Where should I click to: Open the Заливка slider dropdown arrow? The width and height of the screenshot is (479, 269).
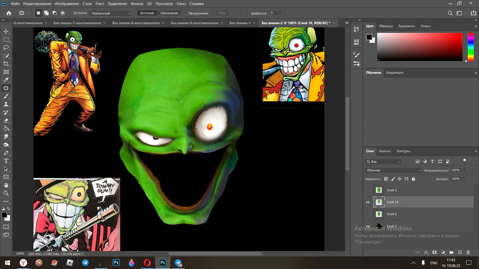(x=464, y=179)
